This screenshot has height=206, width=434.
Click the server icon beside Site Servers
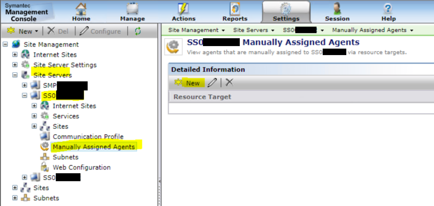click(26, 75)
